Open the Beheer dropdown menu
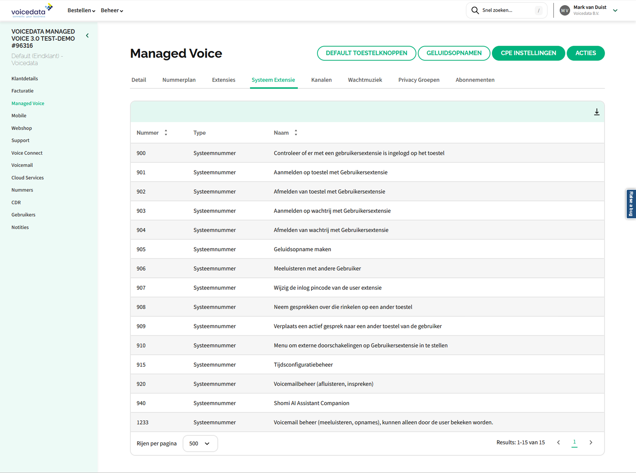The image size is (636, 473). click(112, 11)
